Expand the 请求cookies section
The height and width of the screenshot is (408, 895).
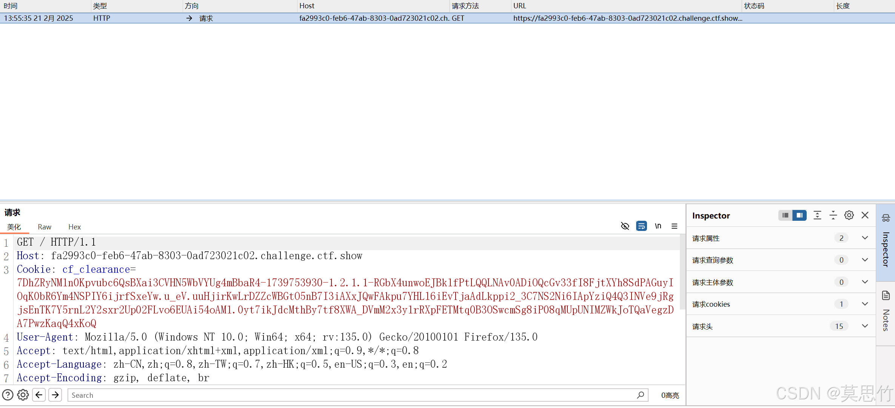(x=865, y=304)
